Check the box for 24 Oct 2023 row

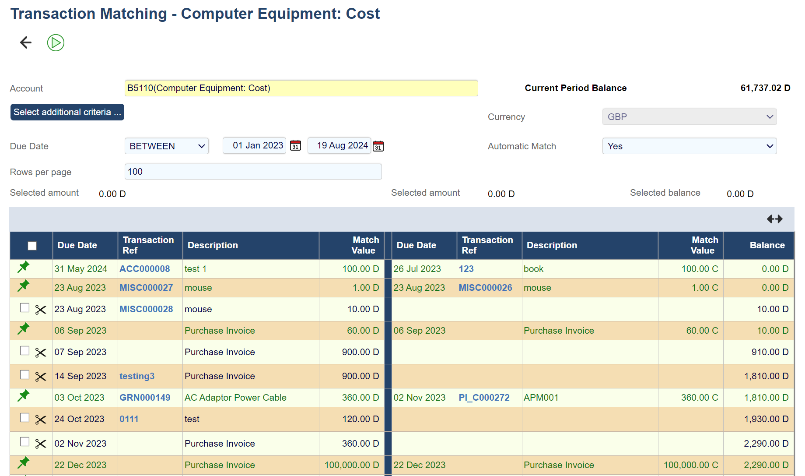pyautogui.click(x=25, y=418)
